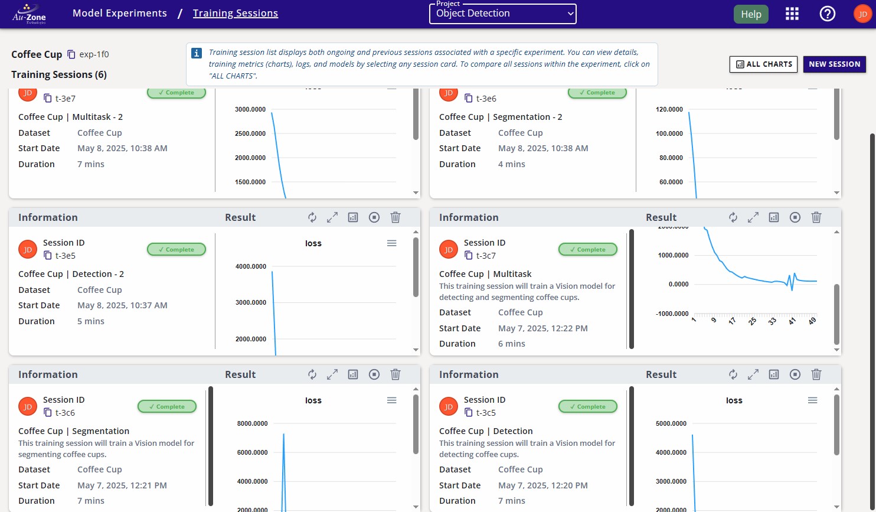Open loss chart menu for t-3e5
This screenshot has height=512, width=876.
[x=391, y=243]
